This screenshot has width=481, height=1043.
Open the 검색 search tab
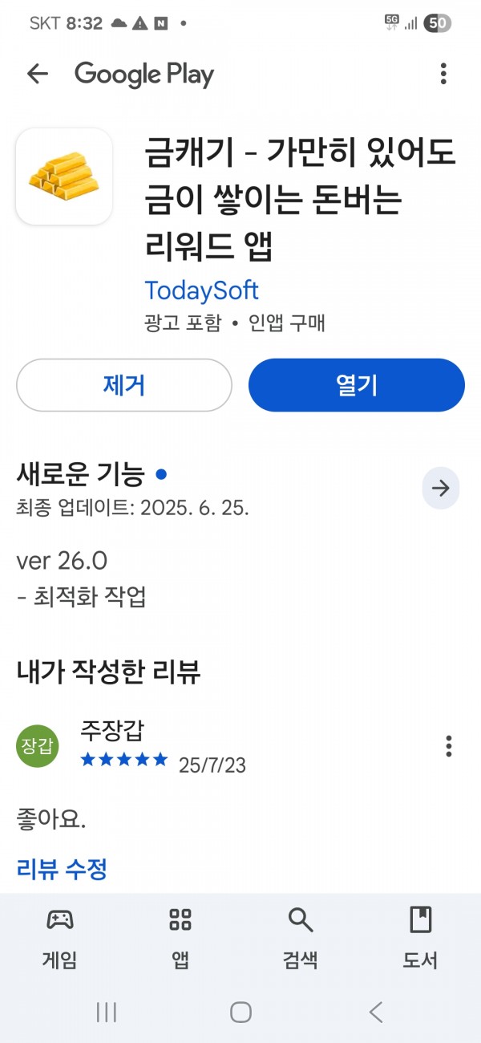pyautogui.click(x=301, y=937)
